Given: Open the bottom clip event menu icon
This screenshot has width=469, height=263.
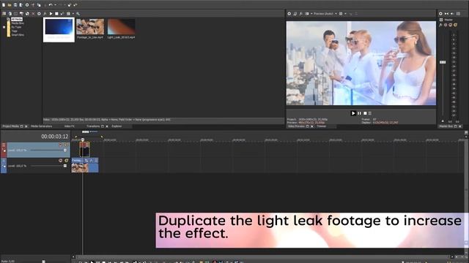Looking at the screenshot, I should click(x=96, y=161).
